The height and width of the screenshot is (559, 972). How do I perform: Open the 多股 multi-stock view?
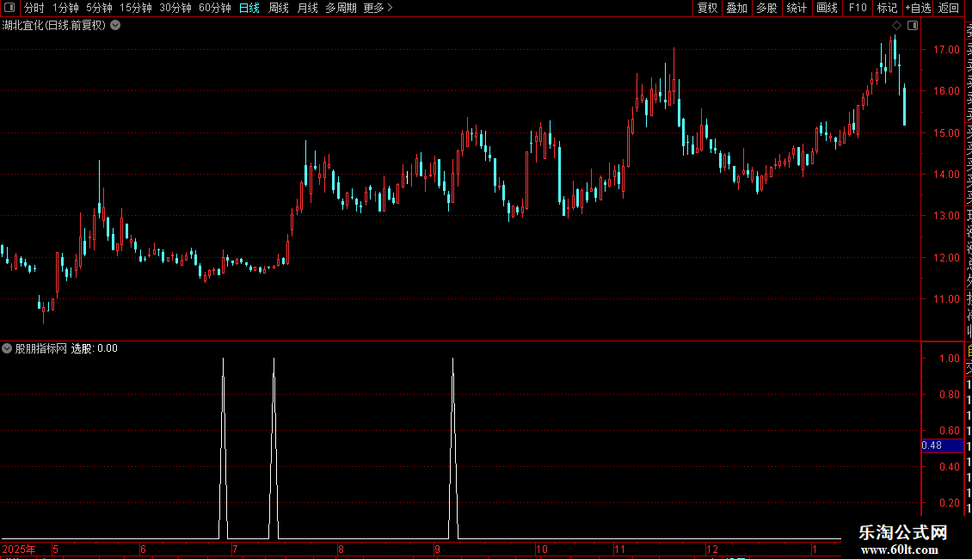coord(766,8)
